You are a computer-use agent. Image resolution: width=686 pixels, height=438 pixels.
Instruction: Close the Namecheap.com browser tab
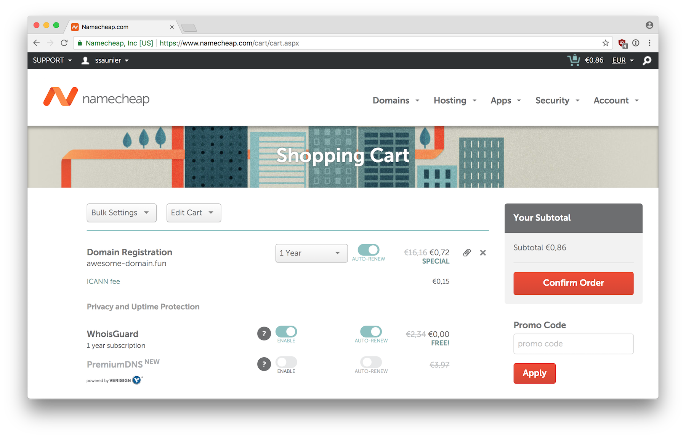pos(172,27)
